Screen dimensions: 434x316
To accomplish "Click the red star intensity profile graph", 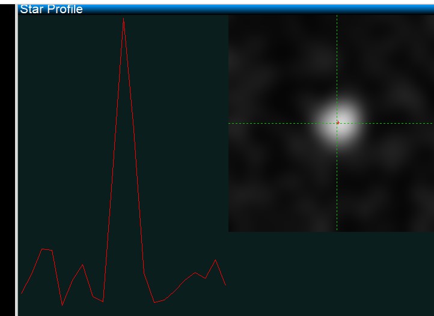I will (x=123, y=162).
